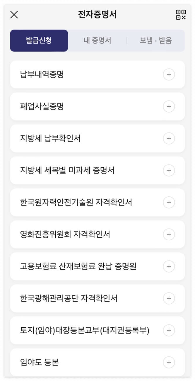Screen dimensions: 195x381
Task: Open the 폐업사실증명 certificate card
Action: pos(88,106)
